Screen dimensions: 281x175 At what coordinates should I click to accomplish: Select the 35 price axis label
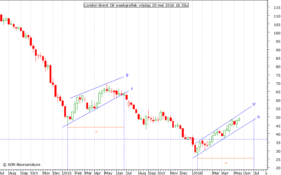[x=278, y=143]
